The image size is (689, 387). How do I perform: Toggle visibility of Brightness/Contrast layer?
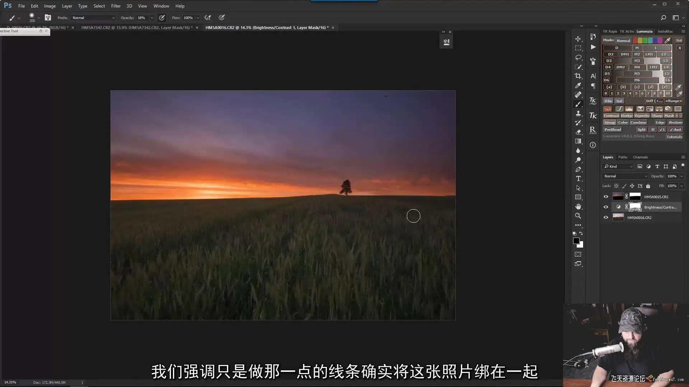pyautogui.click(x=606, y=207)
